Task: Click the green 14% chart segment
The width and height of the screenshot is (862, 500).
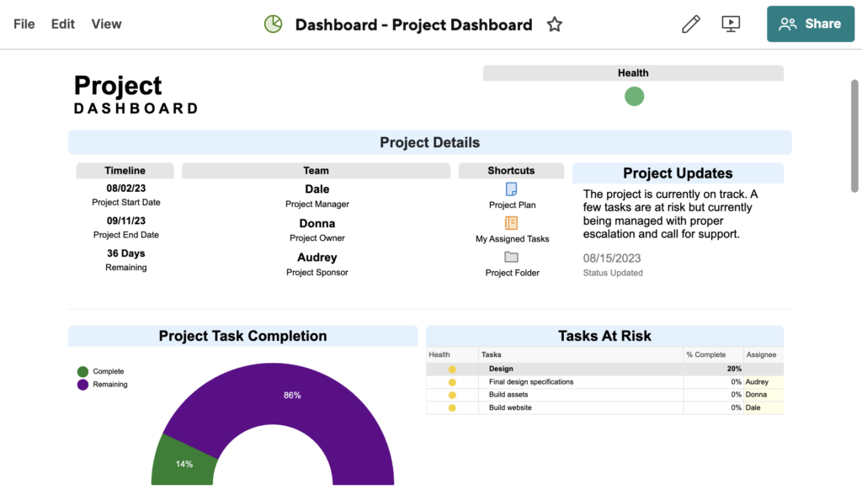Action: (x=184, y=463)
